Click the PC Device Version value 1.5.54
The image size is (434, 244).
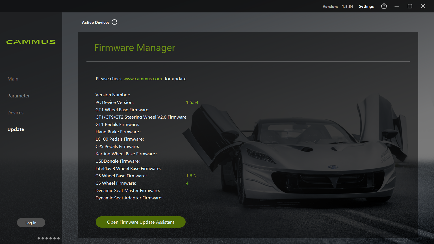pos(192,102)
